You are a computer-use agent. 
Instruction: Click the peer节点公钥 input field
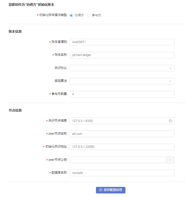tap(118, 160)
